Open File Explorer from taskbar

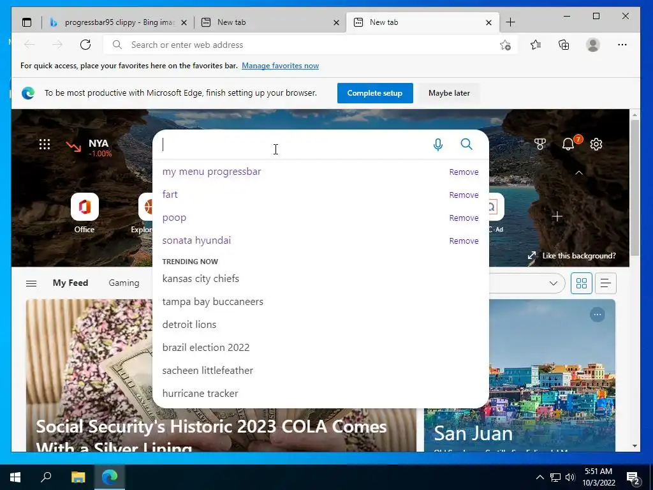tap(78, 477)
